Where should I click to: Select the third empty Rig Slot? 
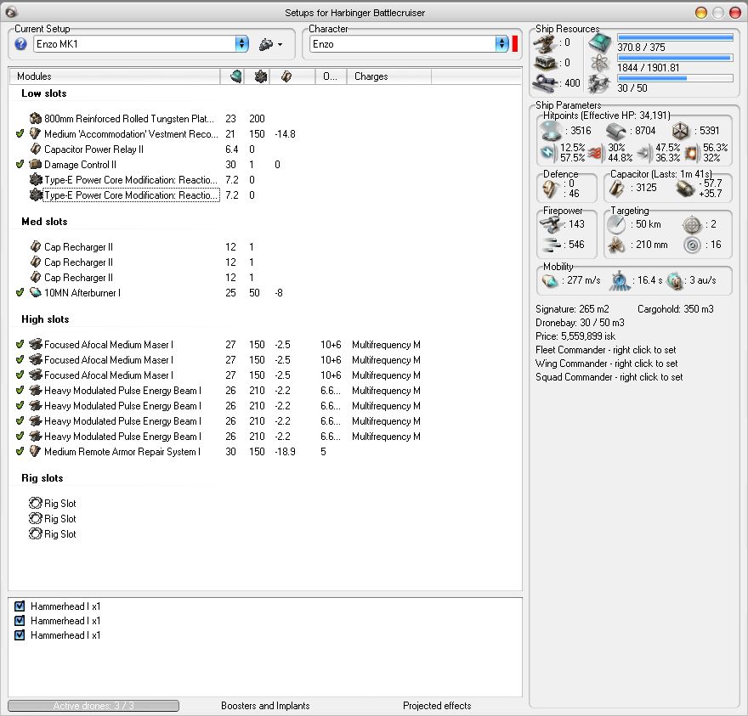tap(53, 534)
